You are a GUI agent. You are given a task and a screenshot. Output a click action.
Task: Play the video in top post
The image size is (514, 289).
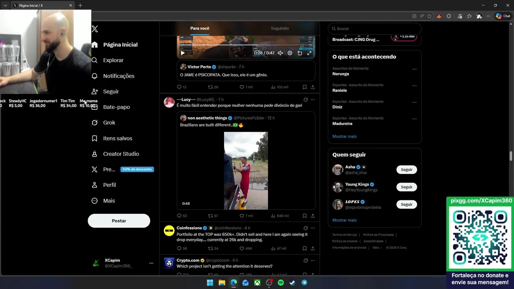[183, 53]
